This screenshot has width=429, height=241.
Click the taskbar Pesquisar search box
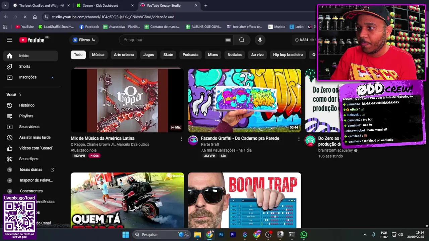[x=161, y=235]
